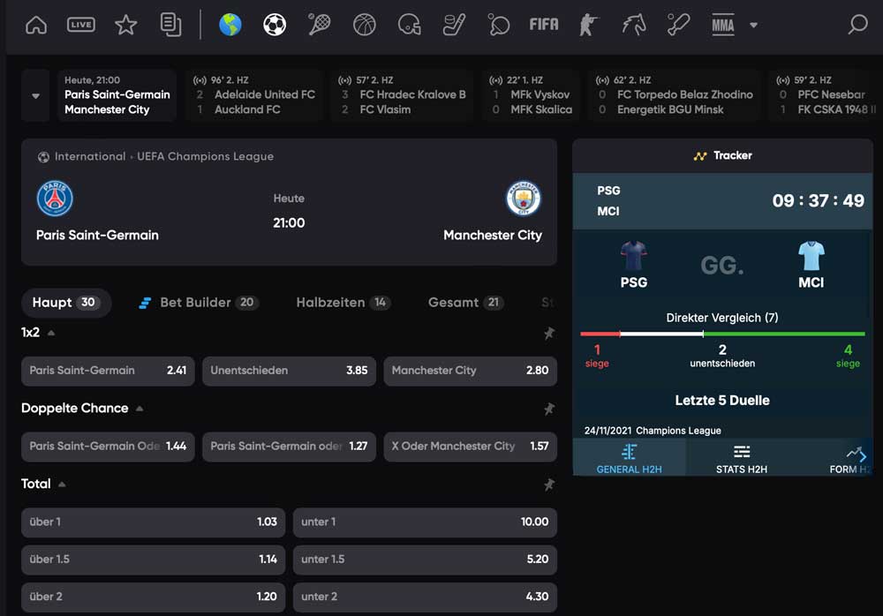
Task: Pick über 2 at 1.20
Action: point(153,597)
